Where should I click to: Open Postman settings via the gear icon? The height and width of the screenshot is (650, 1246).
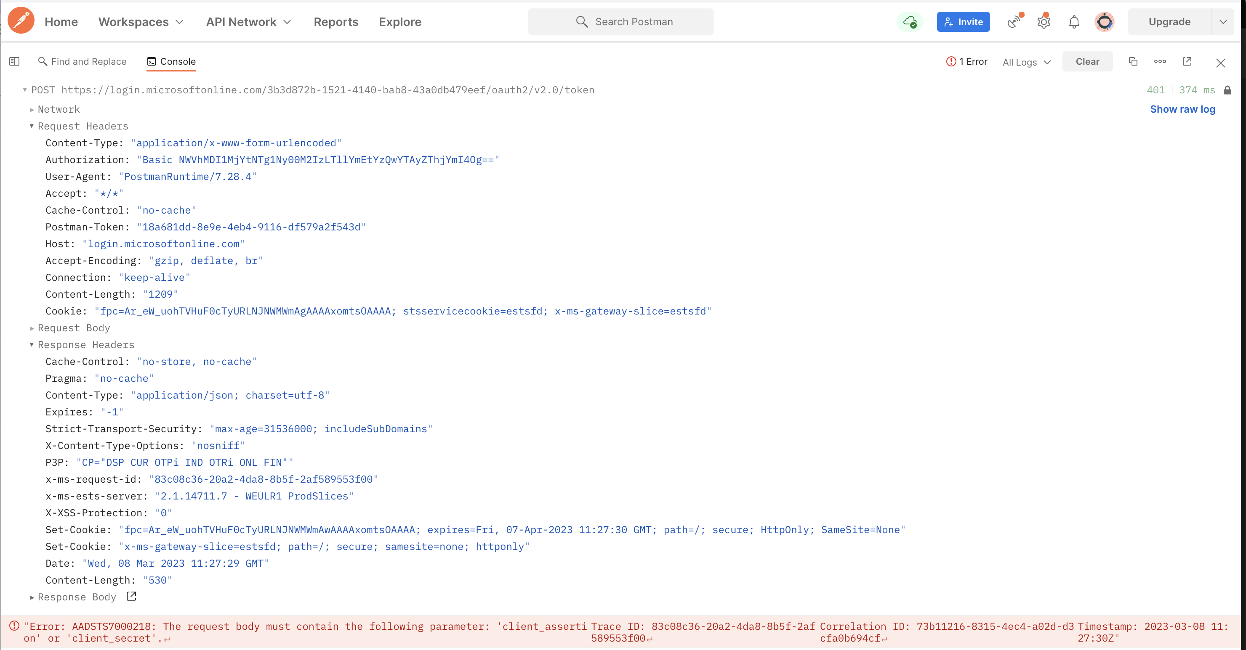[x=1044, y=22]
